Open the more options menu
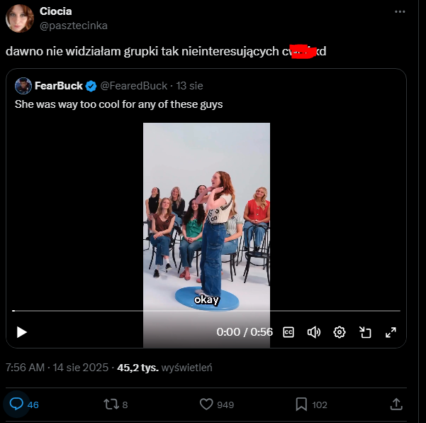 click(403, 12)
